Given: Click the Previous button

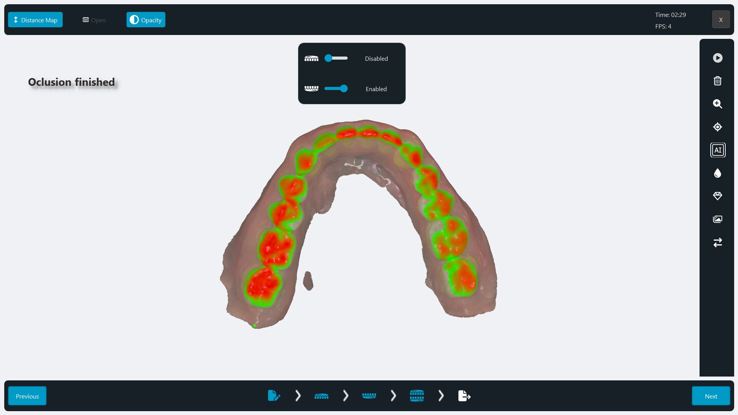Looking at the screenshot, I should [x=27, y=396].
